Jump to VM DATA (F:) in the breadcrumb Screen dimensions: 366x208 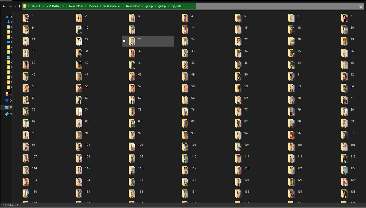click(x=55, y=6)
